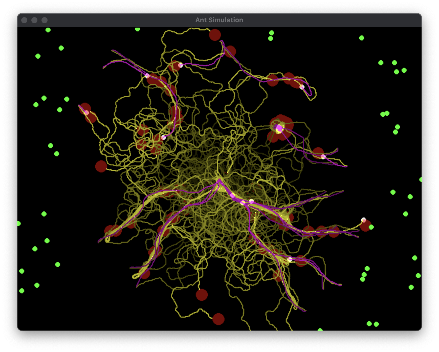Click the white ant beside the far-right red circle
Screen dimensions: 439x352
(363, 219)
